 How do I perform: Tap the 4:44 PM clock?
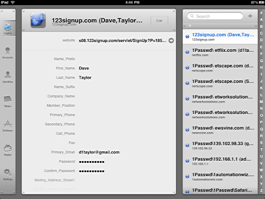click(x=132, y=3)
